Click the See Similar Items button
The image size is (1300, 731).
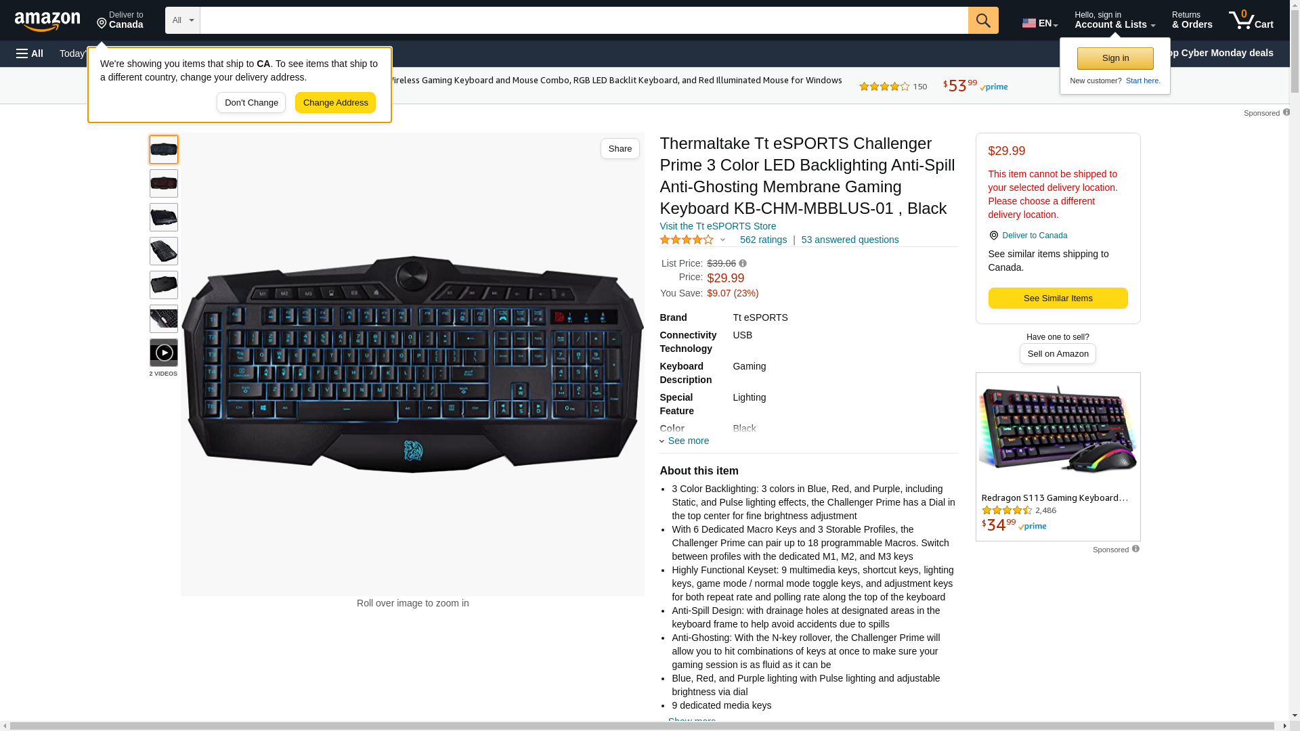coord(1058,298)
